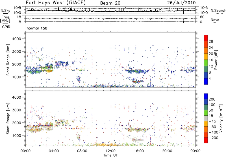Click the '4' power colorbar tick
This screenshot has height=157, width=226.
tap(210, 78)
